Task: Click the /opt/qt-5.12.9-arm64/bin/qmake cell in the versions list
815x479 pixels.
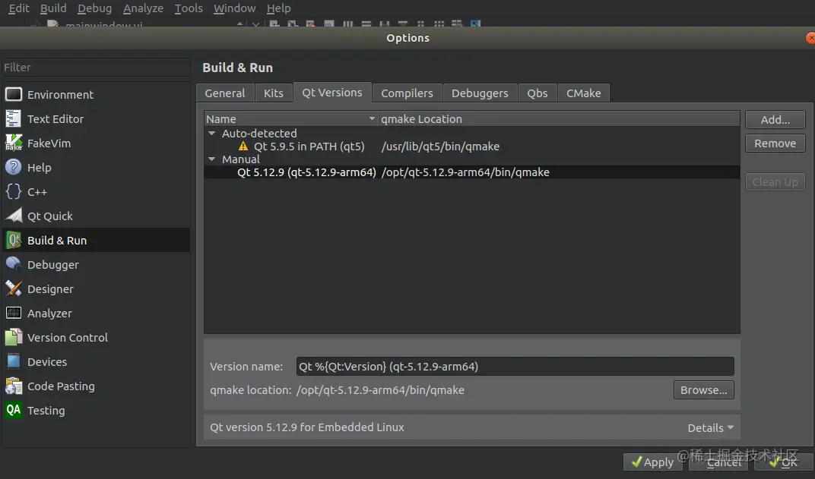Action: [465, 172]
